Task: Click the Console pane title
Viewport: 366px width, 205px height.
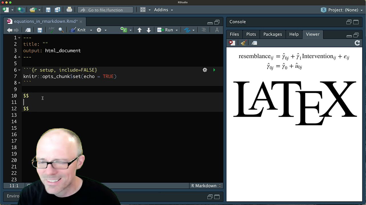Action: coord(238,22)
